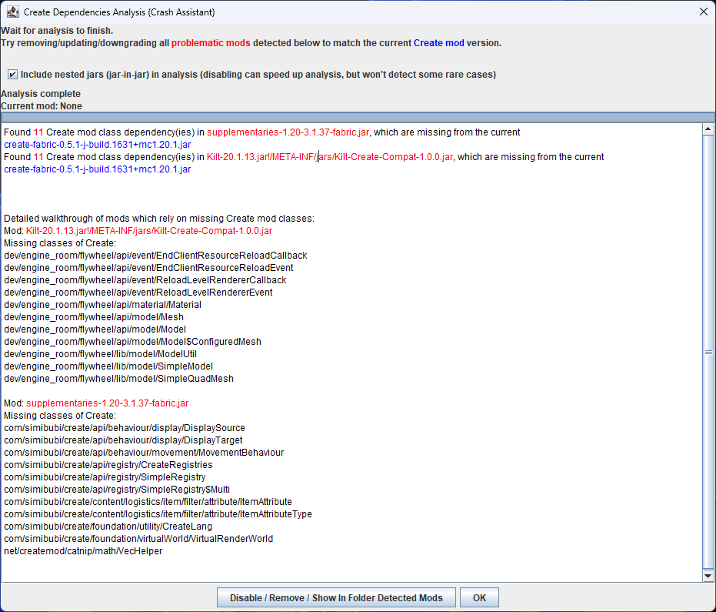Click net/createmod/catnip/math/VecHelper line

pos(83,552)
